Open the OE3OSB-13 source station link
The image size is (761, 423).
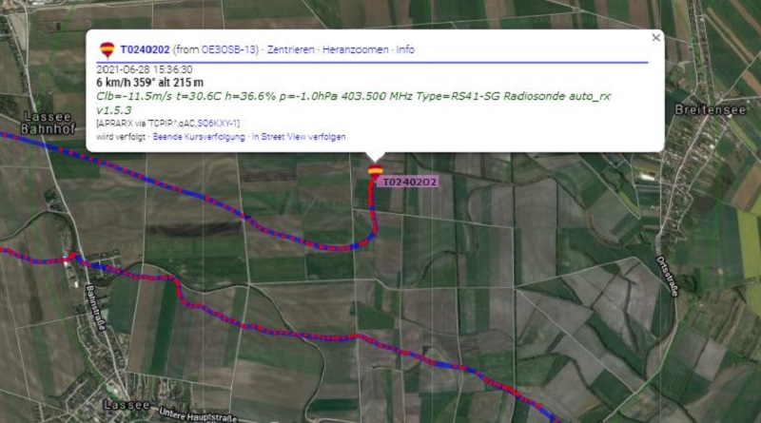coord(228,49)
